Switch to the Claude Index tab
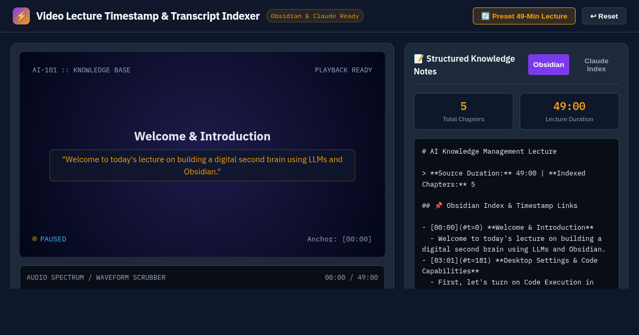Image resolution: width=639 pixels, height=335 pixels. pyautogui.click(x=596, y=64)
